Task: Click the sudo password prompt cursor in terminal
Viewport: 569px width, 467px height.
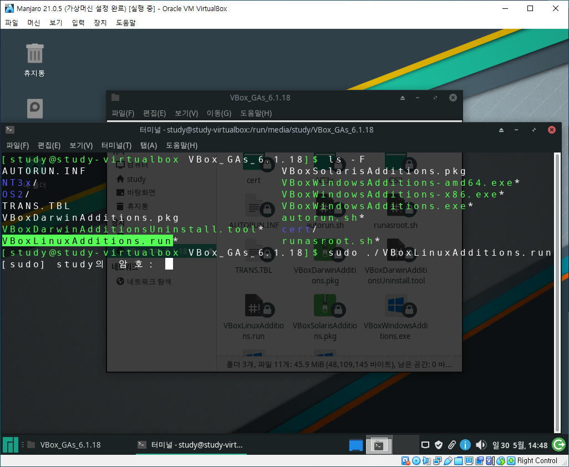Action: pyautogui.click(x=169, y=264)
